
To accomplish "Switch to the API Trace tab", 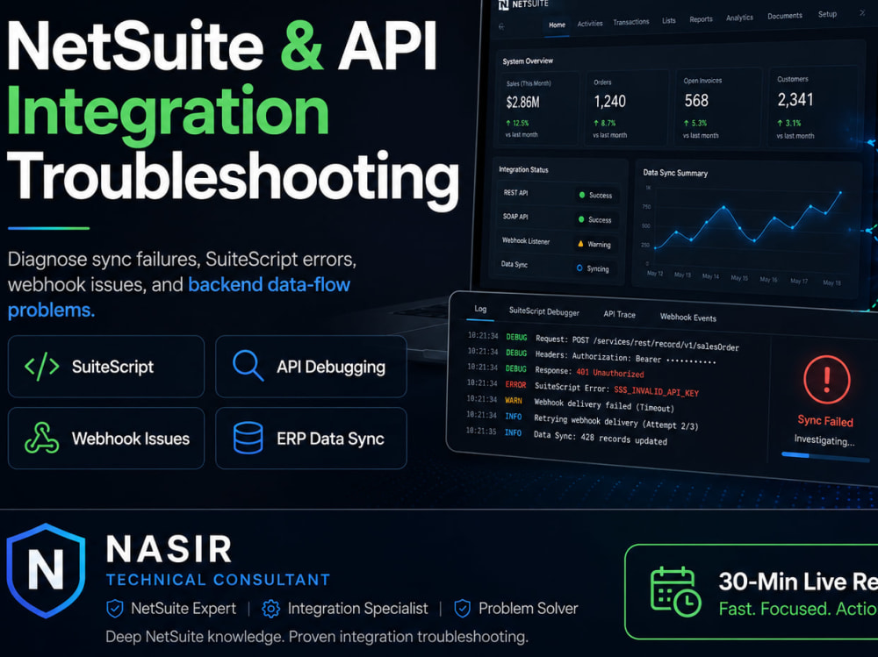I will (x=619, y=315).
